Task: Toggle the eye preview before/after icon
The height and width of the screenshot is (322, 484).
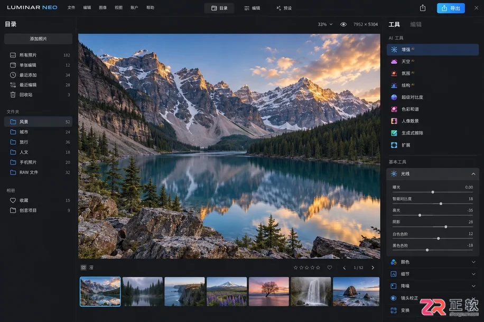Action: click(343, 24)
